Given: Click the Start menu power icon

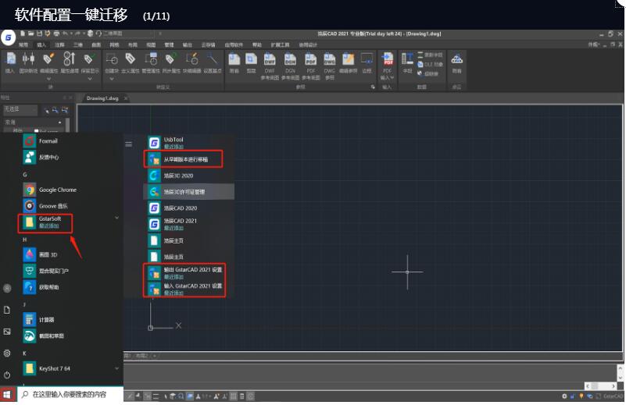Looking at the screenshot, I should pos(7,375).
